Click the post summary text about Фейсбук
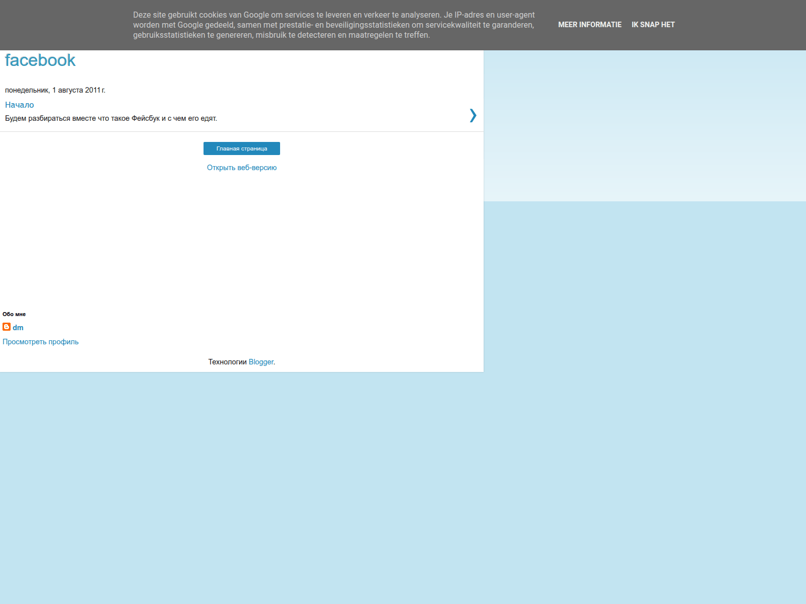 click(111, 118)
